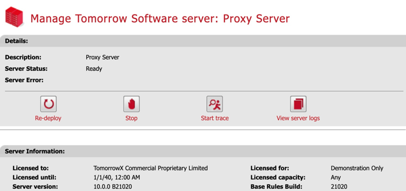Click the Re-deploy circular arrow icon
Viewport: 406px width, 191px height.
pyautogui.click(x=48, y=104)
